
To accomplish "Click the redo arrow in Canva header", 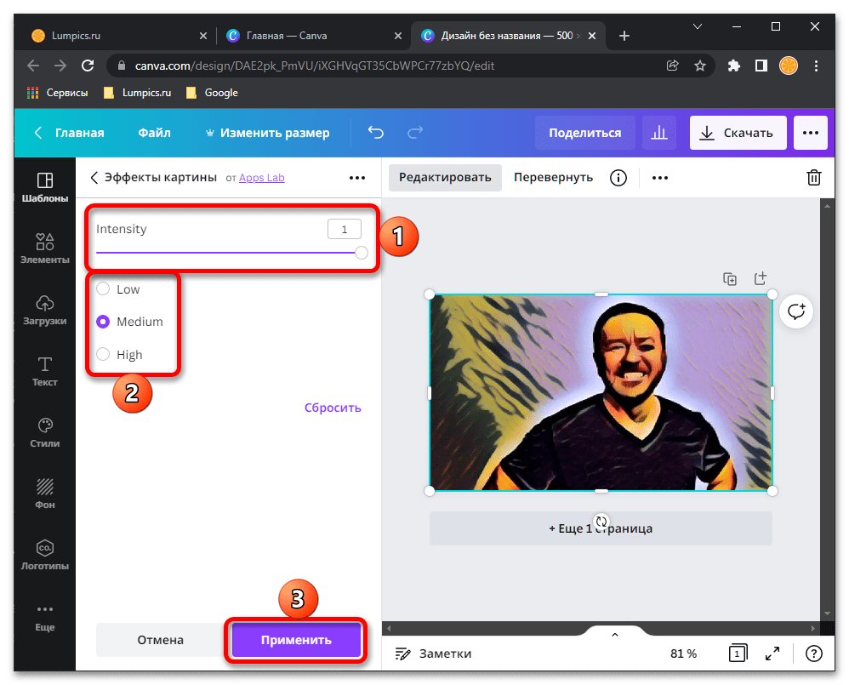I will [x=415, y=133].
